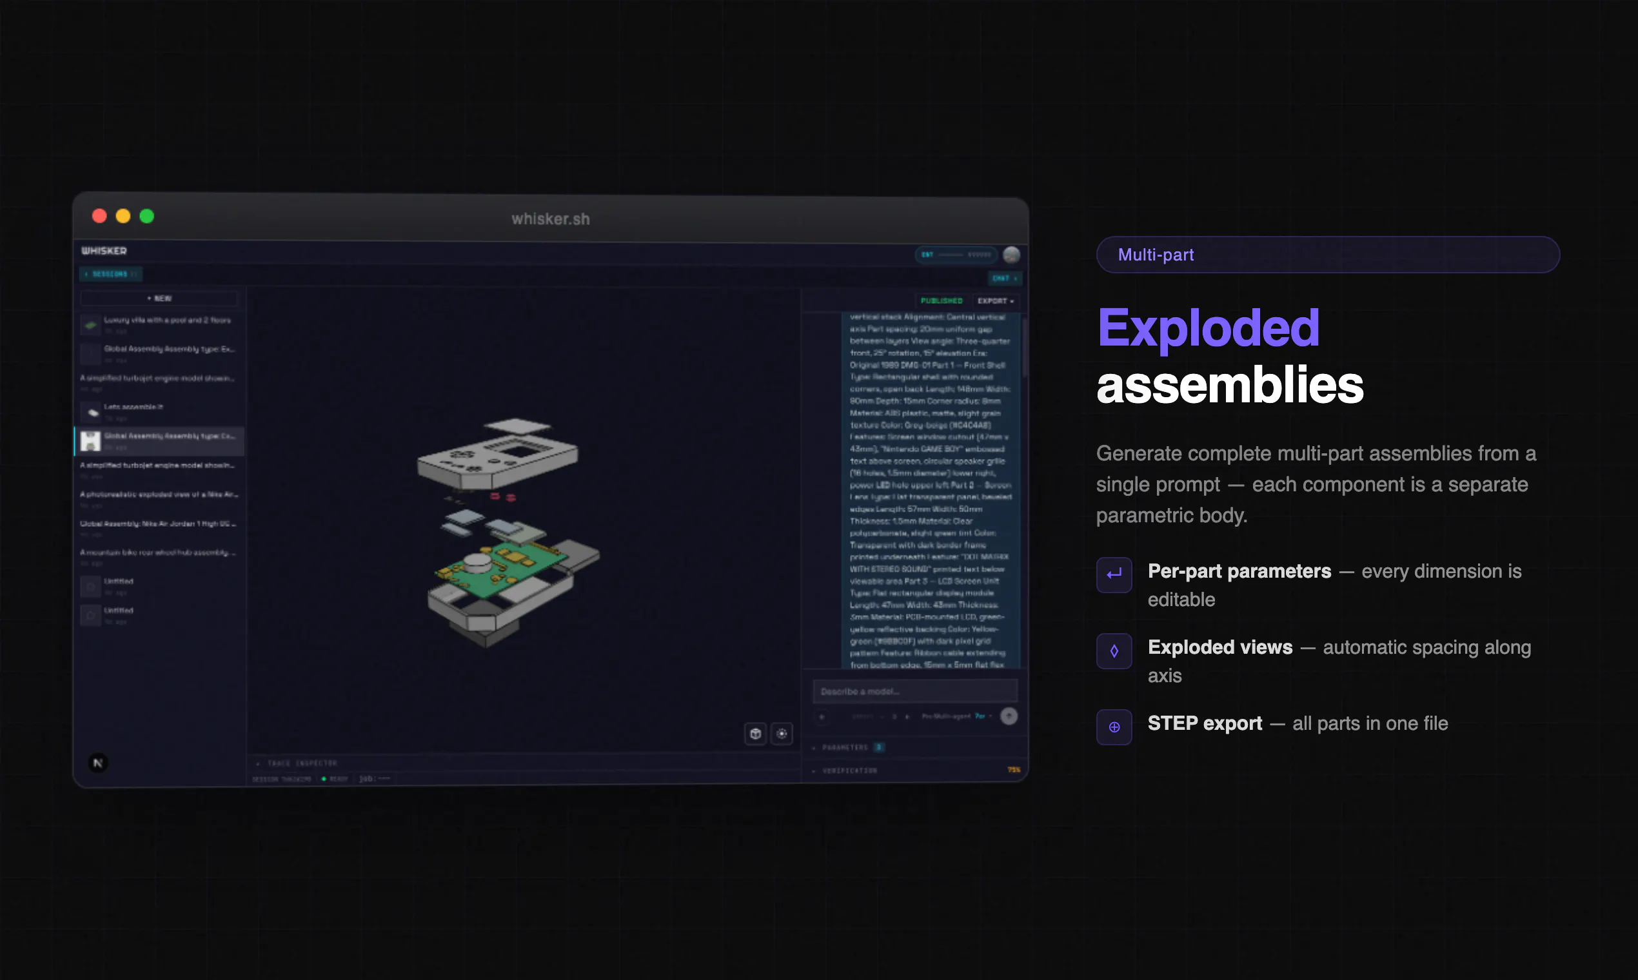Open the photorealistic exploded view Nike Air session
This screenshot has height=980, width=1638.
(159, 498)
